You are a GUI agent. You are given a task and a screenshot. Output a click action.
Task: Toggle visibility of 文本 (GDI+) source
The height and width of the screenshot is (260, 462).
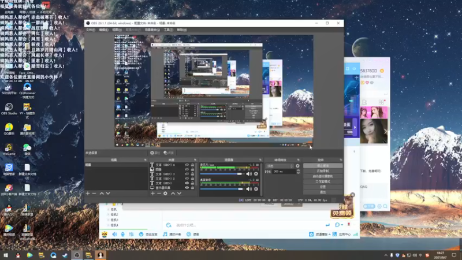(x=187, y=183)
